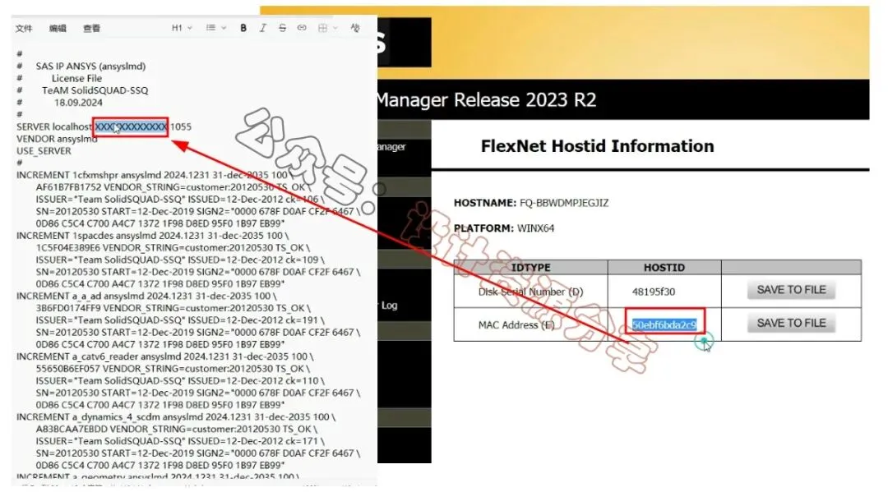Click the disk serial hostid 48195f30

click(654, 292)
